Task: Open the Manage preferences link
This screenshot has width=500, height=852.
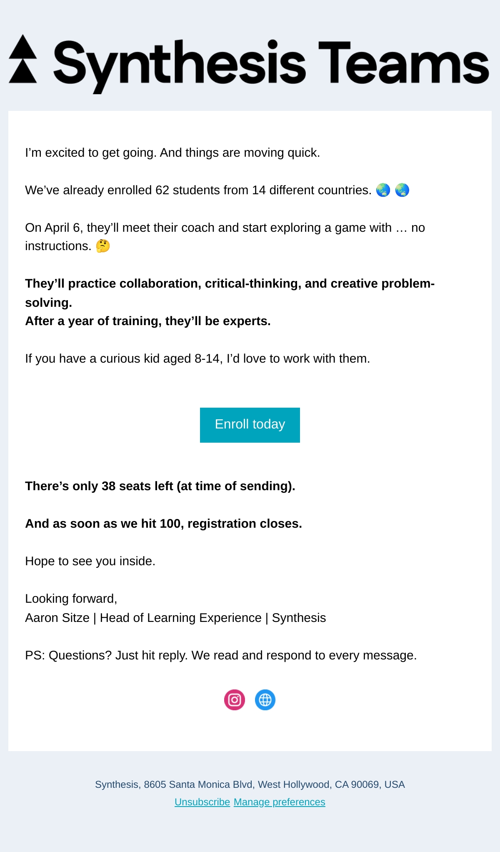Action: [x=280, y=802]
